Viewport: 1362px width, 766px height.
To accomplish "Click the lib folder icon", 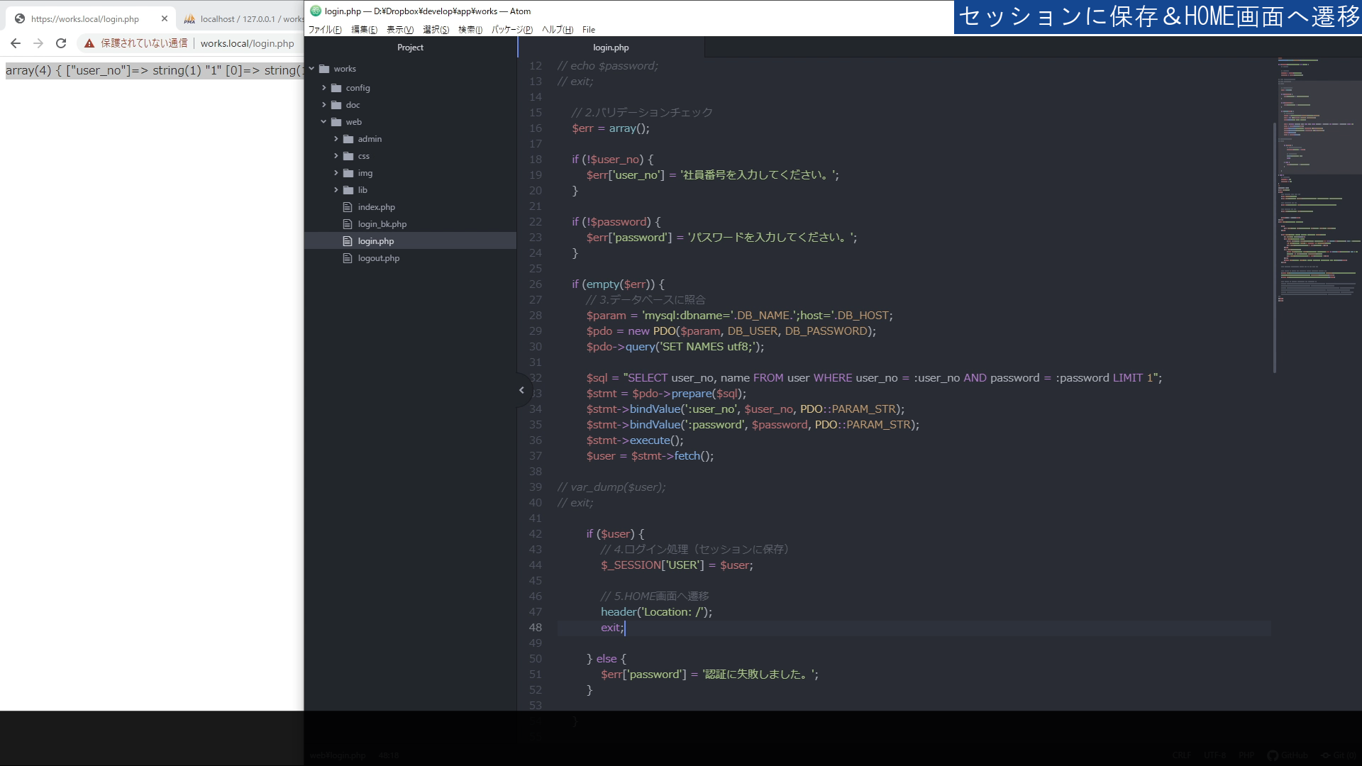I will pos(348,190).
